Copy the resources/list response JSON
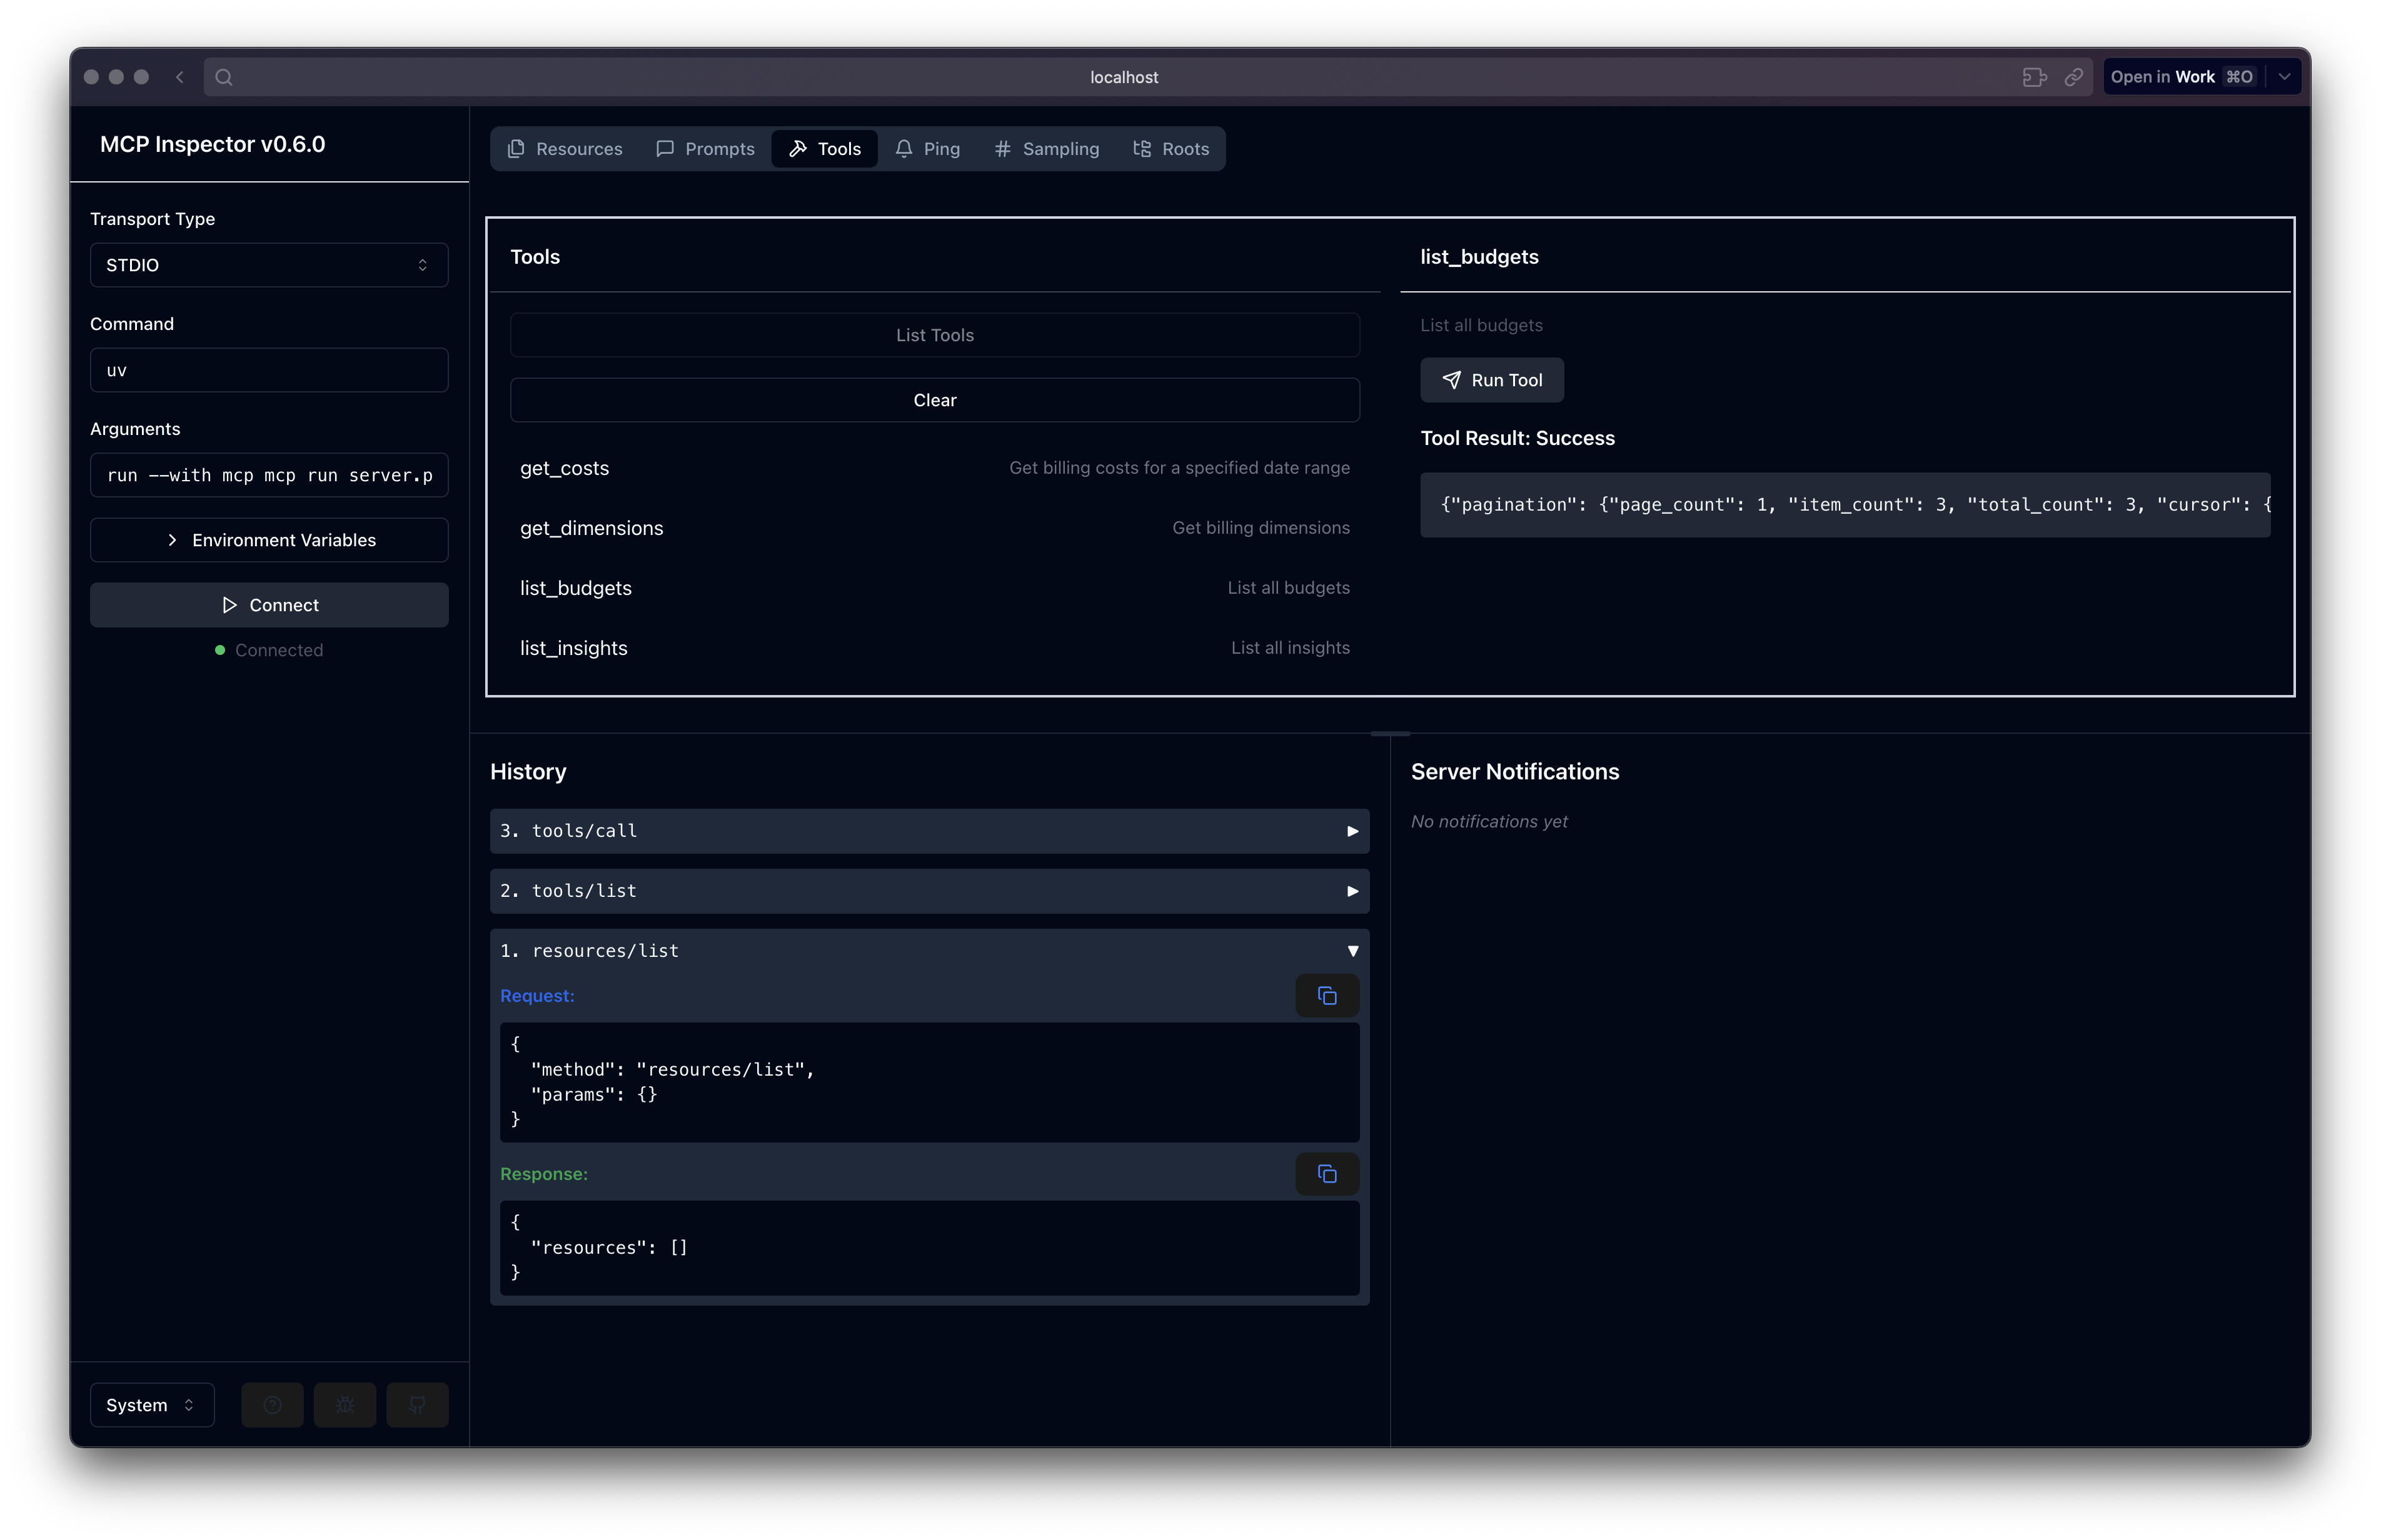Image resolution: width=2381 pixels, height=1540 pixels. coord(1327,1174)
